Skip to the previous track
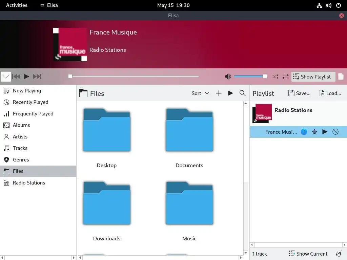This screenshot has width=347, height=260. pyautogui.click(x=16, y=77)
